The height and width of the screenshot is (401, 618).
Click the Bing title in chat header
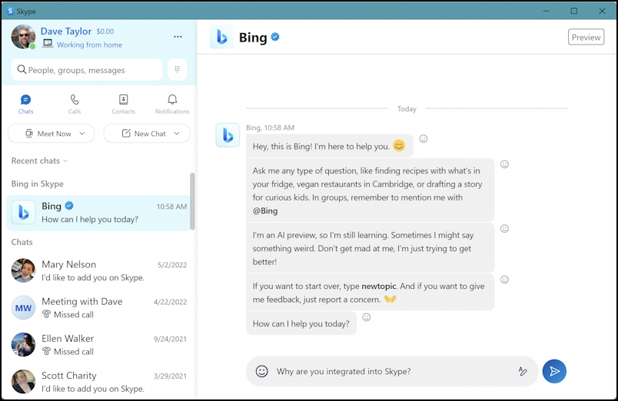(253, 38)
